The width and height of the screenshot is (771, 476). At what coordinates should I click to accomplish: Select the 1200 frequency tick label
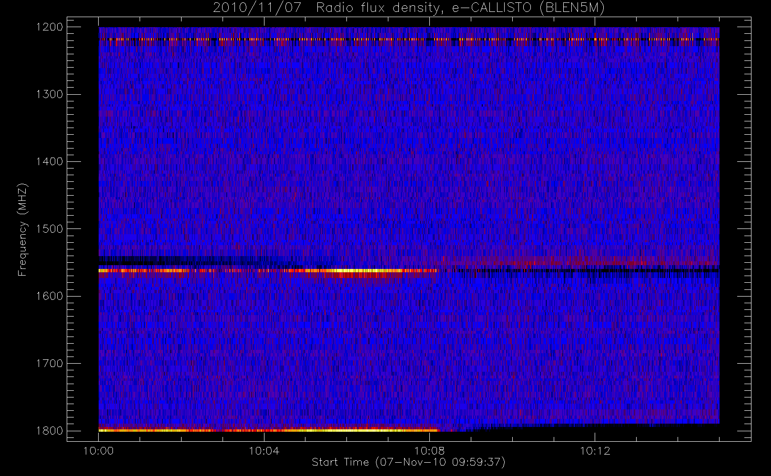pyautogui.click(x=49, y=27)
